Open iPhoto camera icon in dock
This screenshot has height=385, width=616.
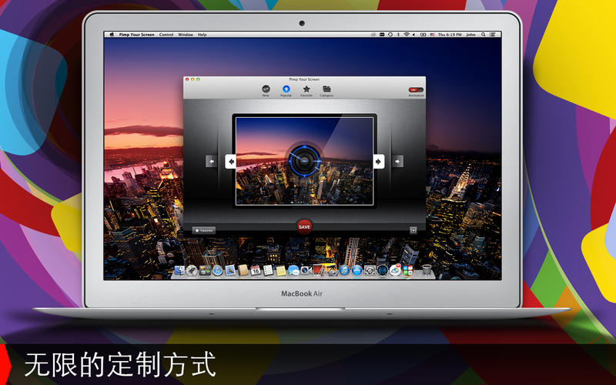click(332, 270)
